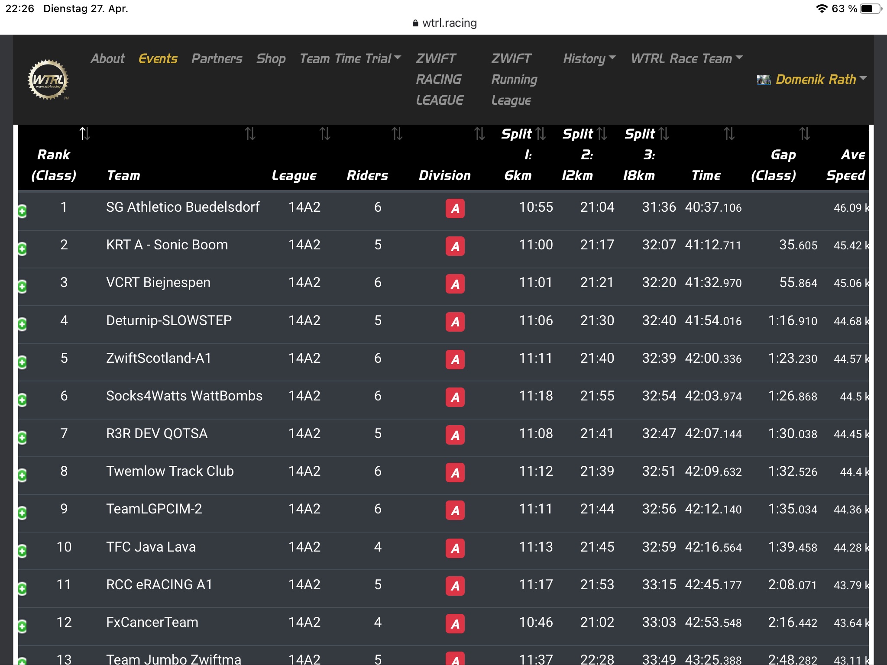Tap the 22:26 clock in status bar
This screenshot has height=665, width=887.
coord(19,9)
